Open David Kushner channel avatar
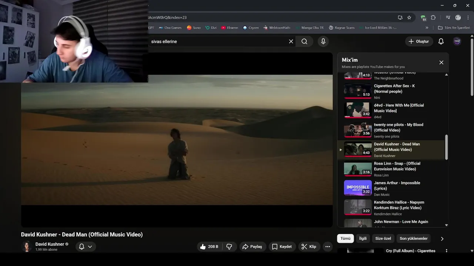Screen dimensions: 474x266 (27, 246)
